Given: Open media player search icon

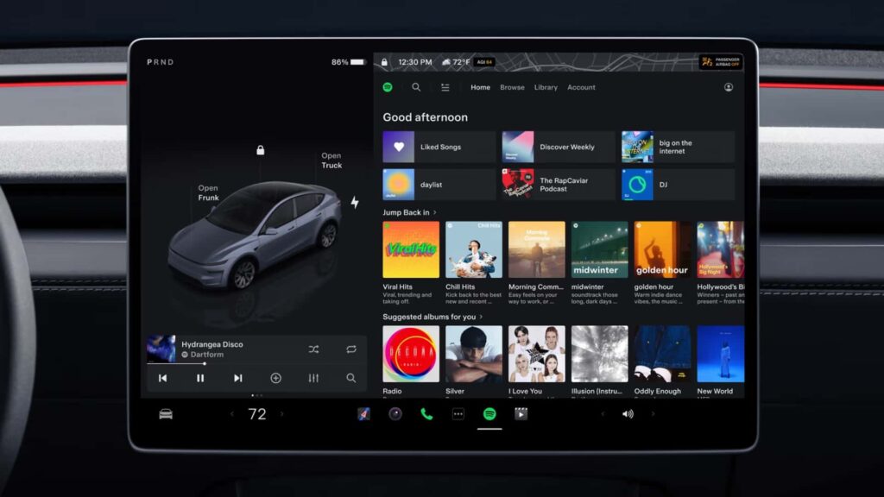Looking at the screenshot, I should point(350,378).
